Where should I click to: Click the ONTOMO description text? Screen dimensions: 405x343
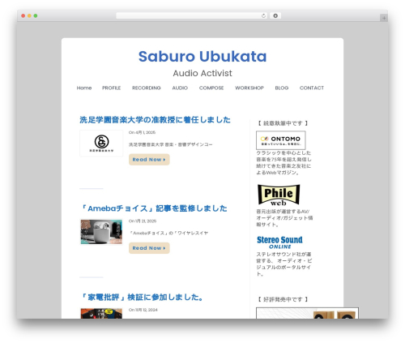pos(283,163)
